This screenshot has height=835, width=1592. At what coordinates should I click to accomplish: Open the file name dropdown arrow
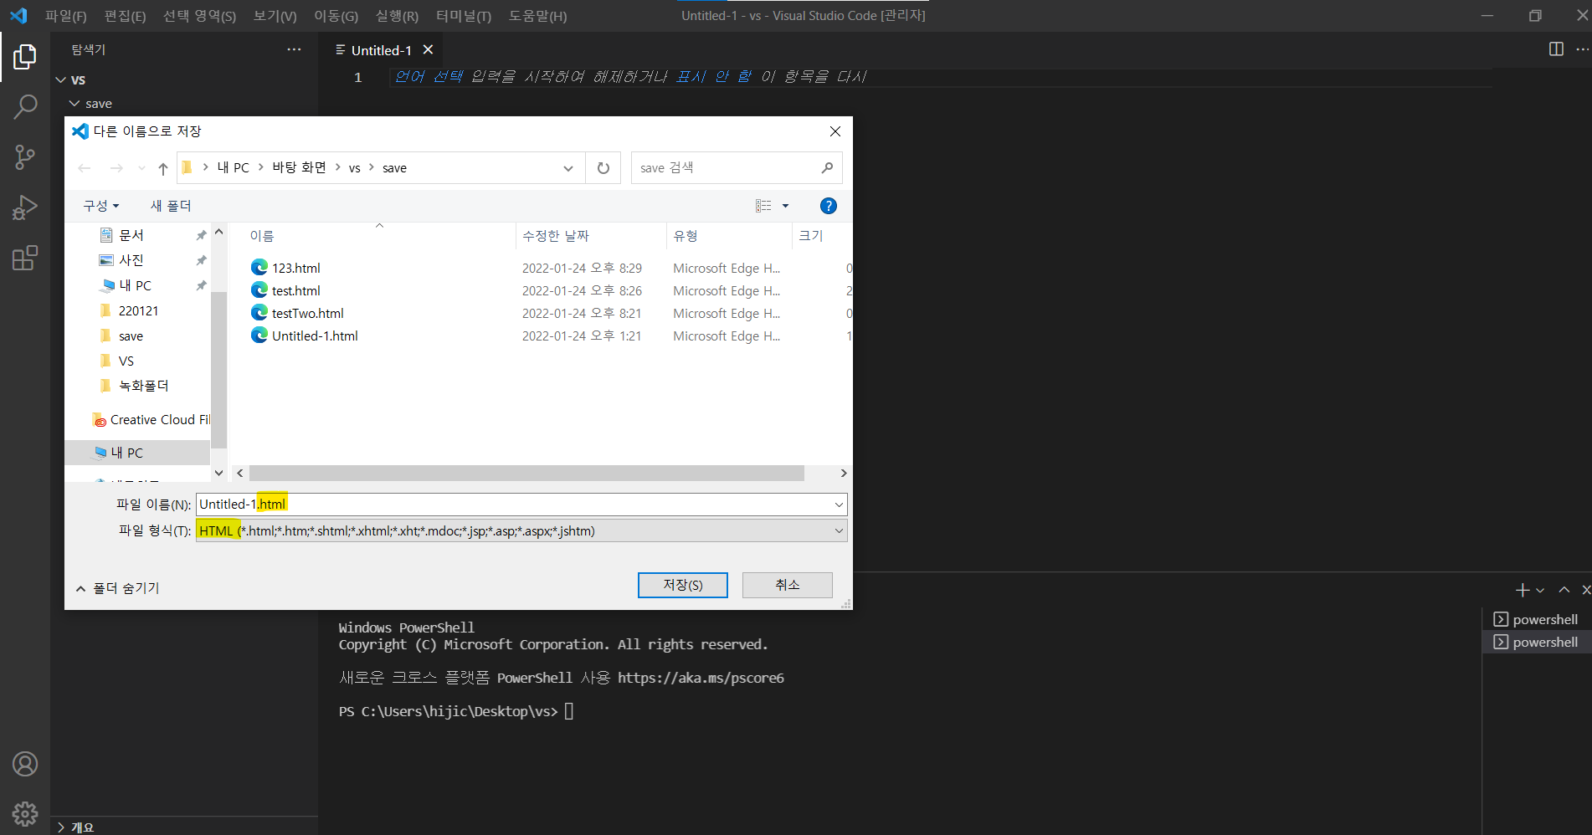(839, 505)
